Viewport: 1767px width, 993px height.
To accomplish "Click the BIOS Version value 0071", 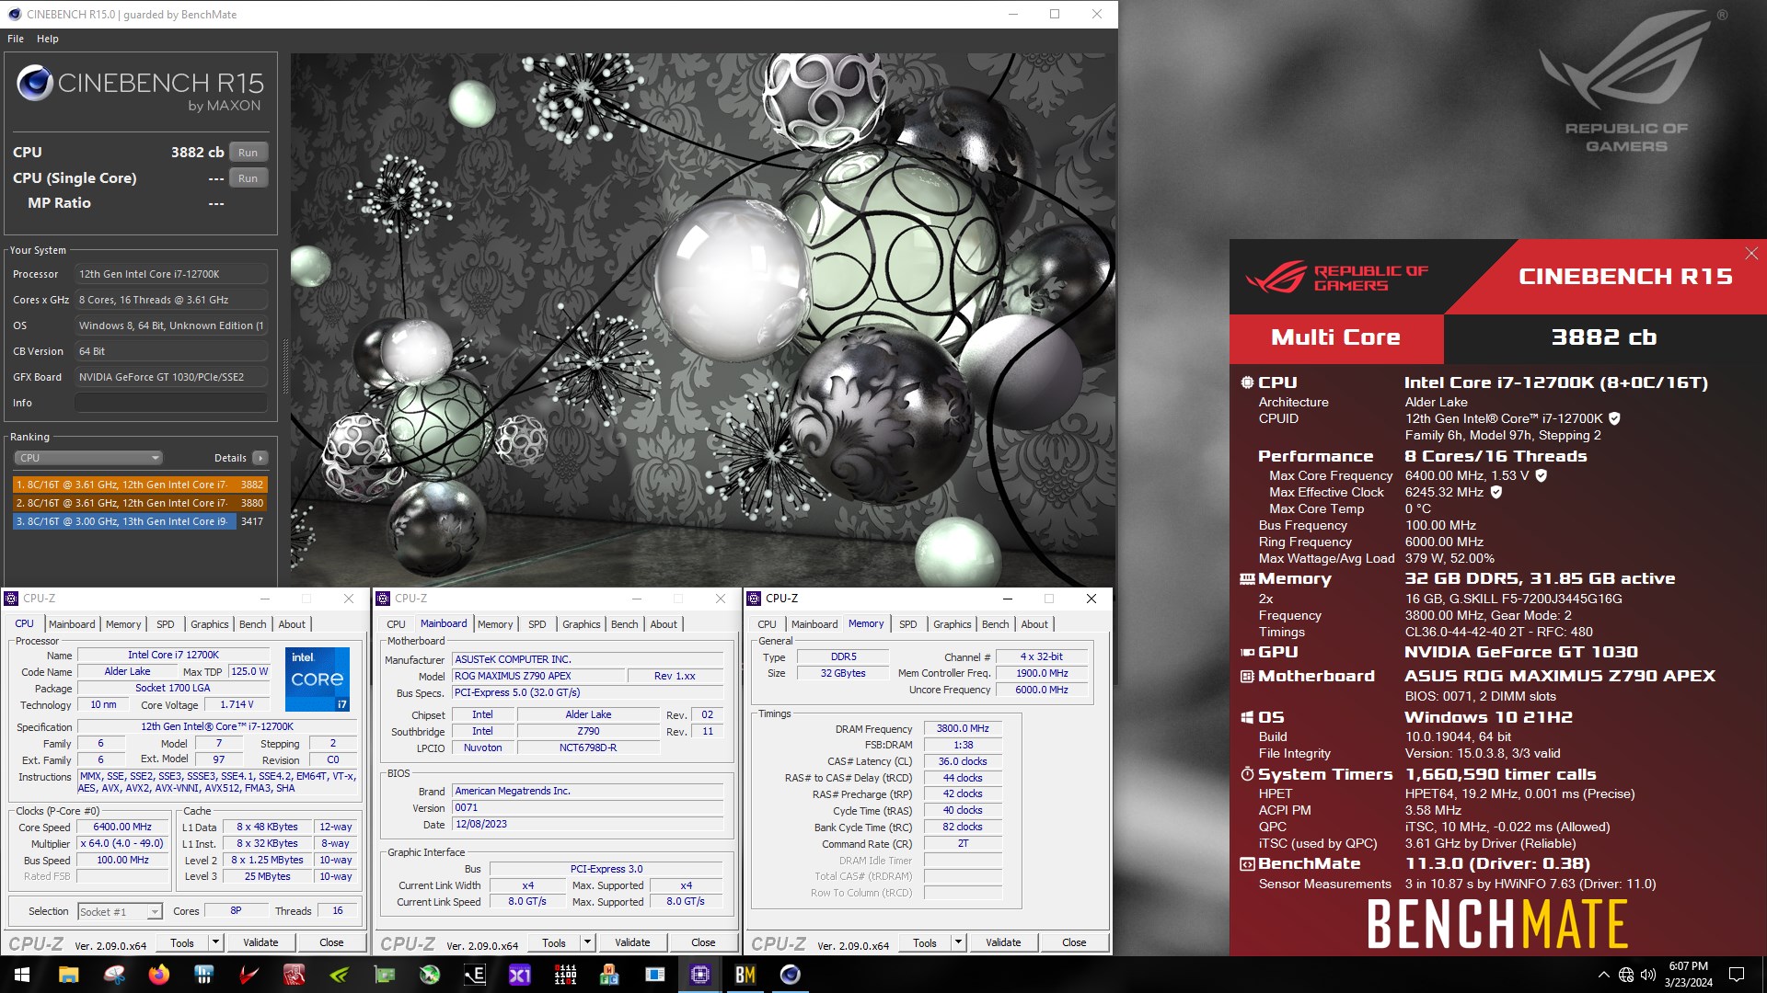I will (587, 807).
